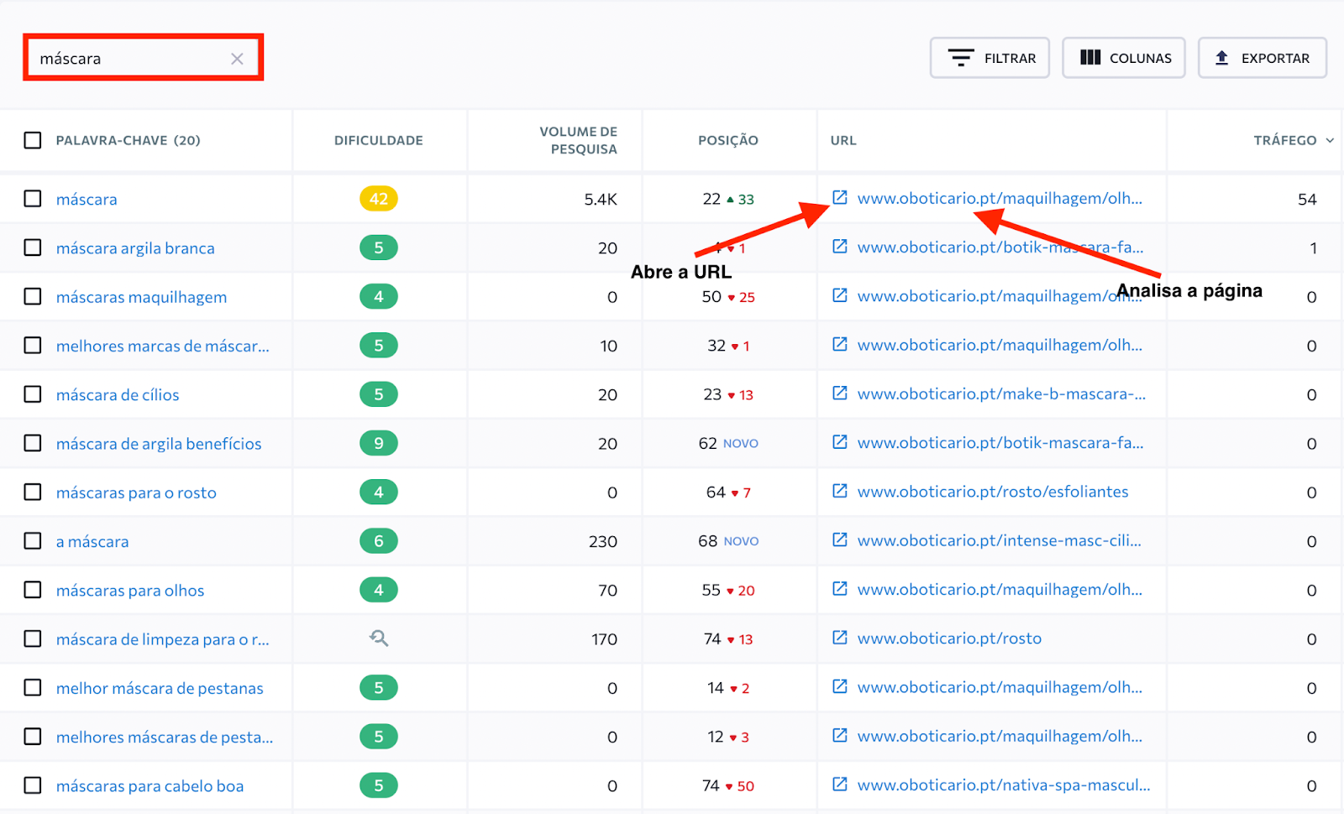This screenshot has width=1344, height=814.
Task: Select checkbox for keyword máscara
Action: point(33,199)
